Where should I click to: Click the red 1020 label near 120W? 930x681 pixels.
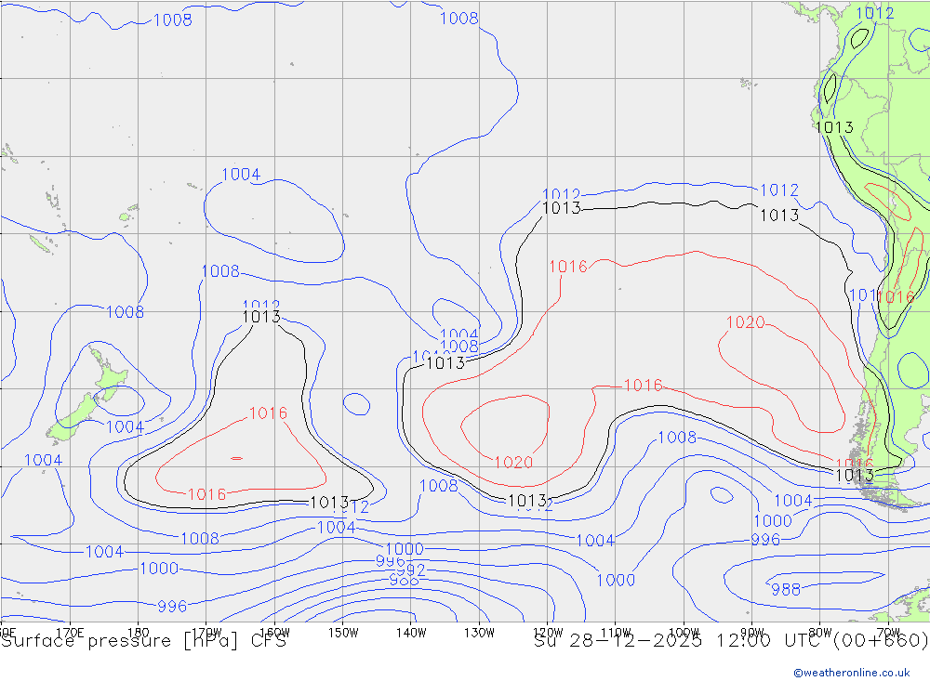513,463
